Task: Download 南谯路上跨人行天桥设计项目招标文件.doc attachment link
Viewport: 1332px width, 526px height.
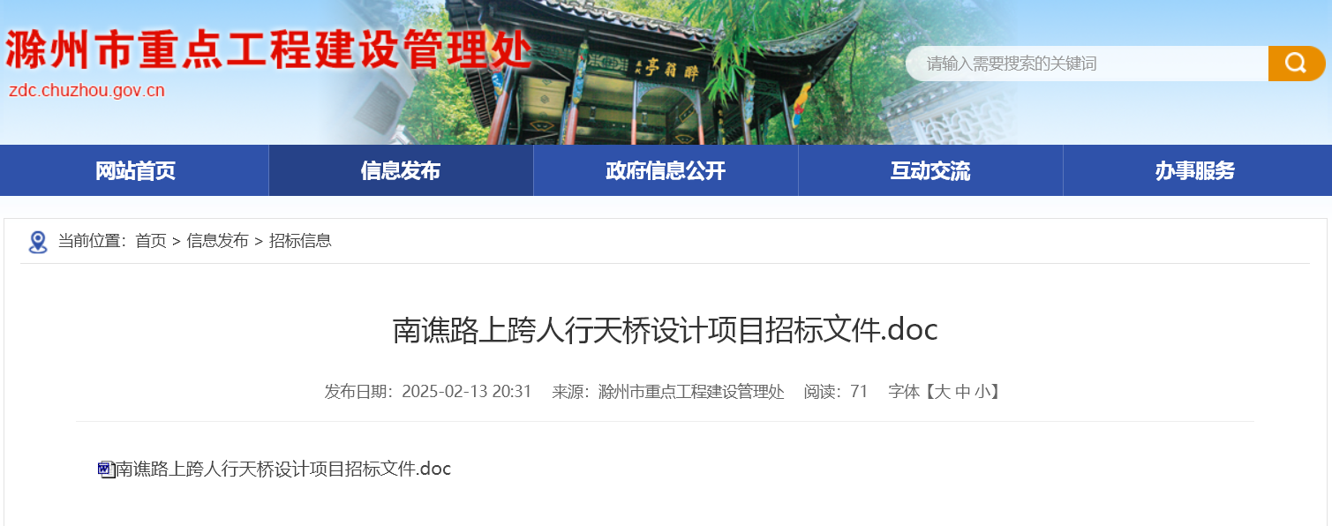Action: coord(283,470)
